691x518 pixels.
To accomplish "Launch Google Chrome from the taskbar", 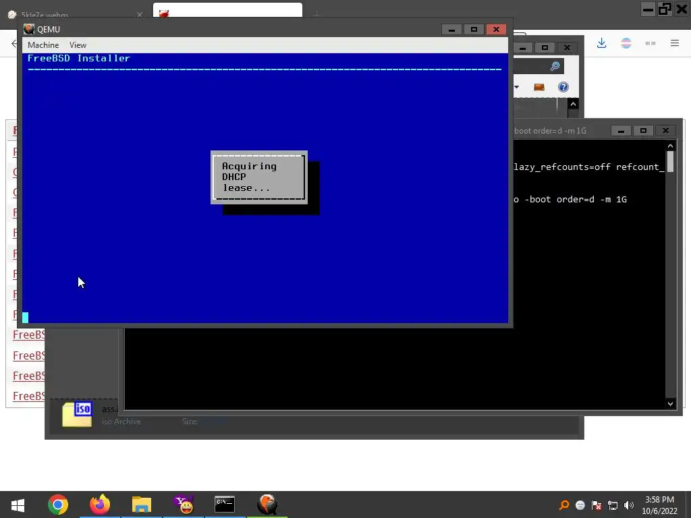I will (58, 505).
